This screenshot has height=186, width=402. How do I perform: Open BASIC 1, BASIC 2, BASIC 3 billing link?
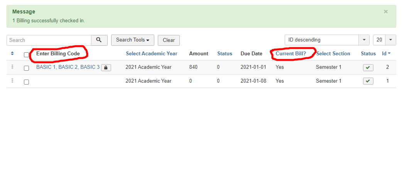pyautogui.click(x=68, y=67)
